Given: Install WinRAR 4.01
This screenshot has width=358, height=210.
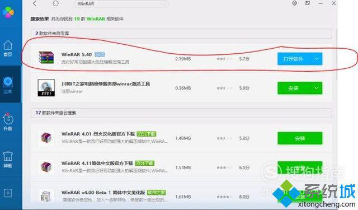Looking at the screenshot, I should coord(300,138).
